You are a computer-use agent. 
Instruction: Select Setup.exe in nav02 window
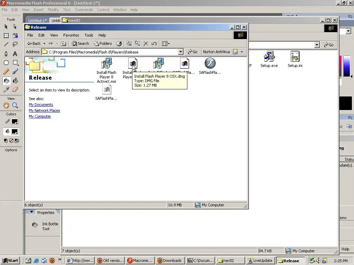tap(269, 59)
